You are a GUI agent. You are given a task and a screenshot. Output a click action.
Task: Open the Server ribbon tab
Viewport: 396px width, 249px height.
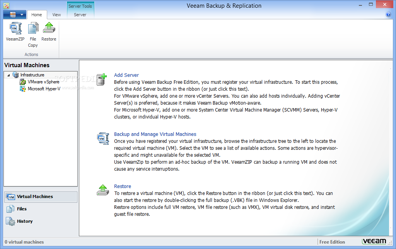pos(80,15)
